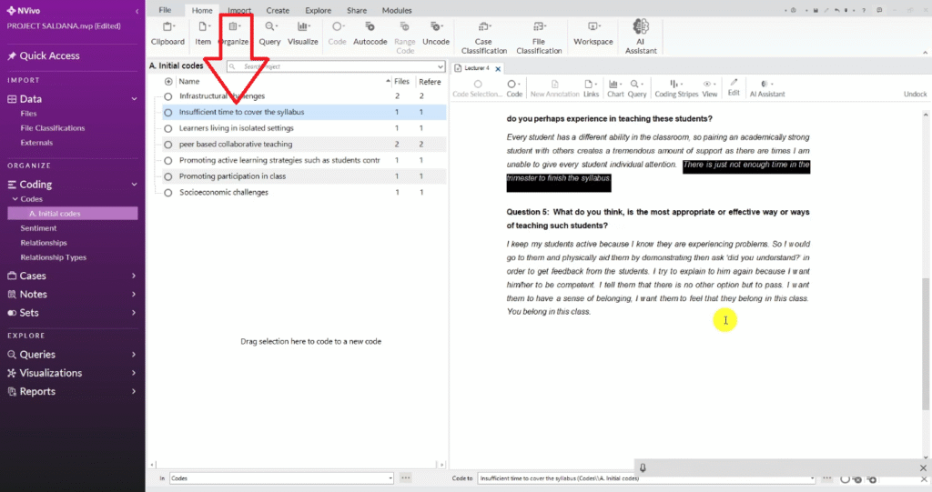Switch to the Explore ribbon tab

coord(319,10)
